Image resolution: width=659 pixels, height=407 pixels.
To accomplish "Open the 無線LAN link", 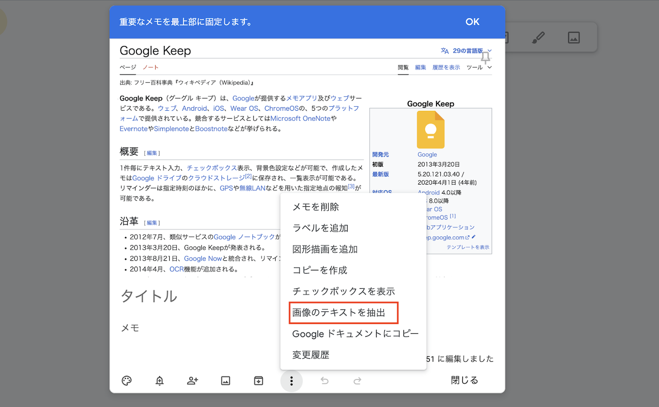I will [252, 188].
